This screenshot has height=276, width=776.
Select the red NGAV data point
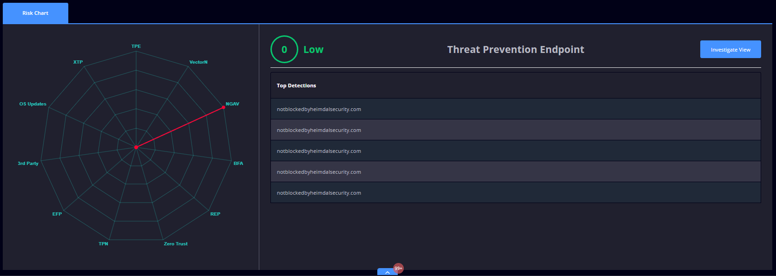click(224, 107)
